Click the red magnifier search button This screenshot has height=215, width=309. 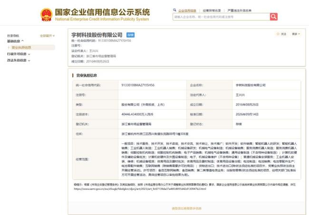coord(274,17)
